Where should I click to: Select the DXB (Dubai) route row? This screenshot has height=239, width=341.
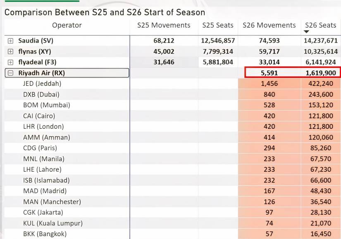coord(41,95)
